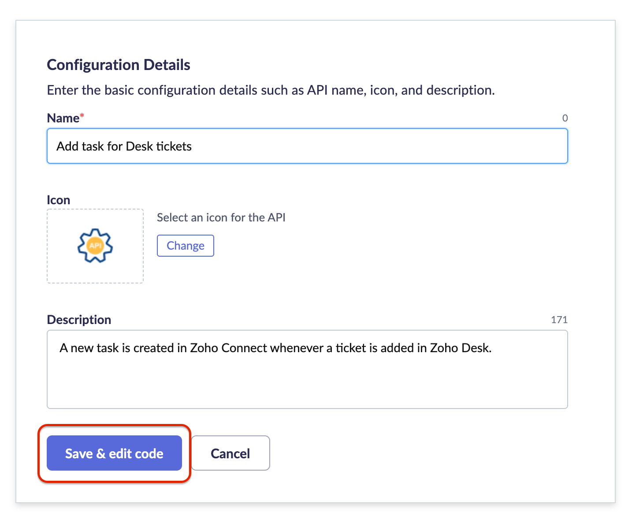The width and height of the screenshot is (632, 523).
Task: Click the 'Enter the basic configuration details' subtitle
Action: [x=271, y=90]
